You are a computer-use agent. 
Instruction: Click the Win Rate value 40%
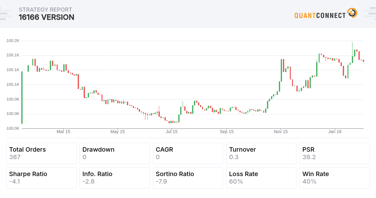pyautogui.click(x=309, y=181)
